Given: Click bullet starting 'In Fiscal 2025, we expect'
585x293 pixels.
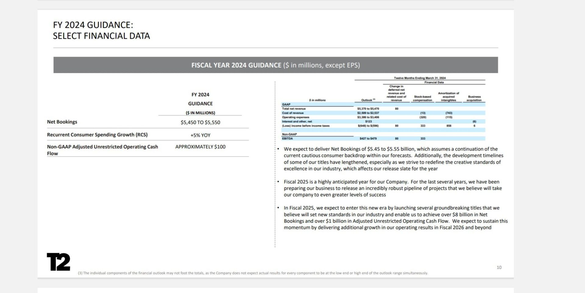Looking at the screenshot, I should pos(395,218).
